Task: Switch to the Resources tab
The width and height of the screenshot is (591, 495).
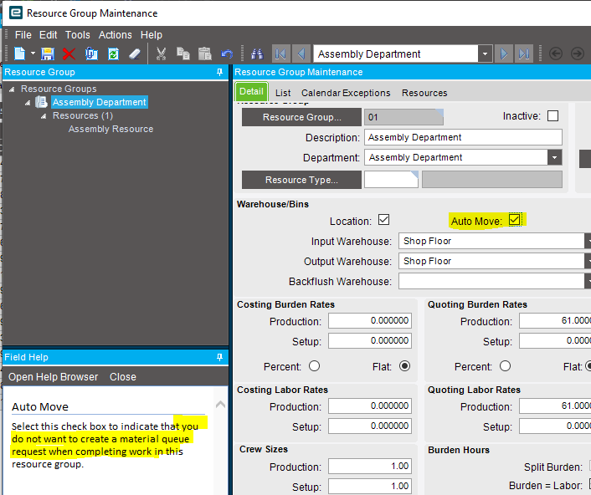Action: 424,93
